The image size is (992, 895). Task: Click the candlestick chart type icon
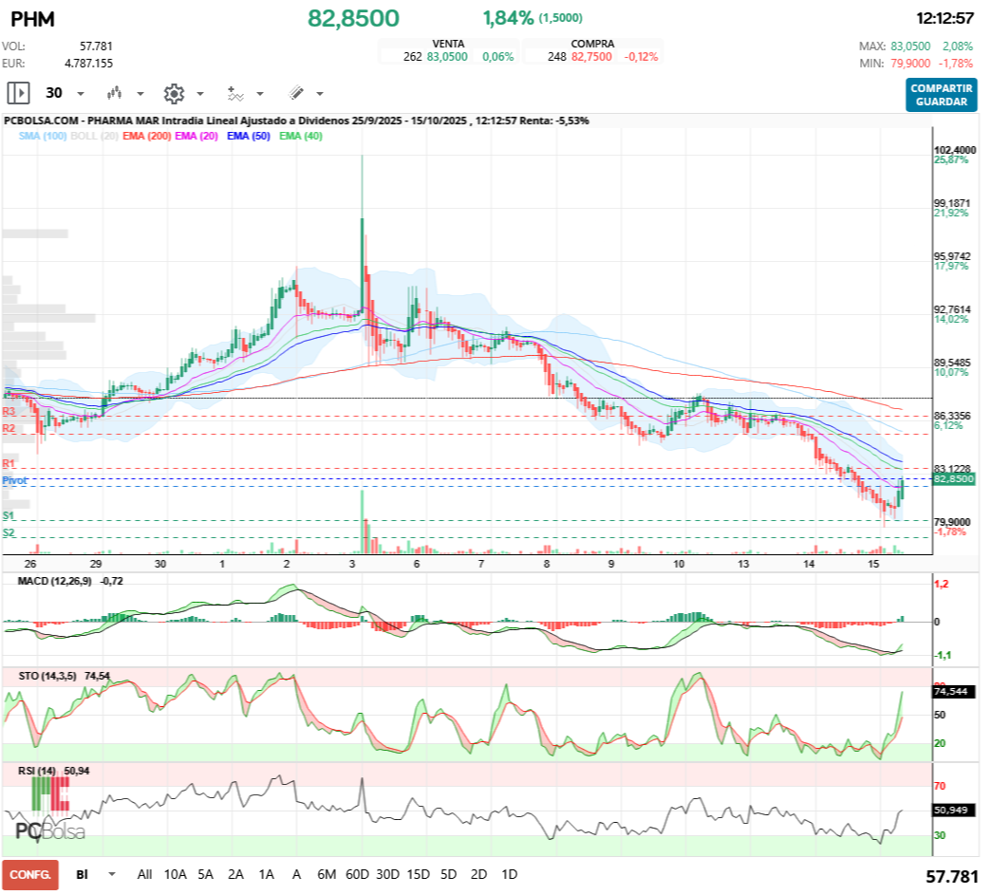point(115,93)
